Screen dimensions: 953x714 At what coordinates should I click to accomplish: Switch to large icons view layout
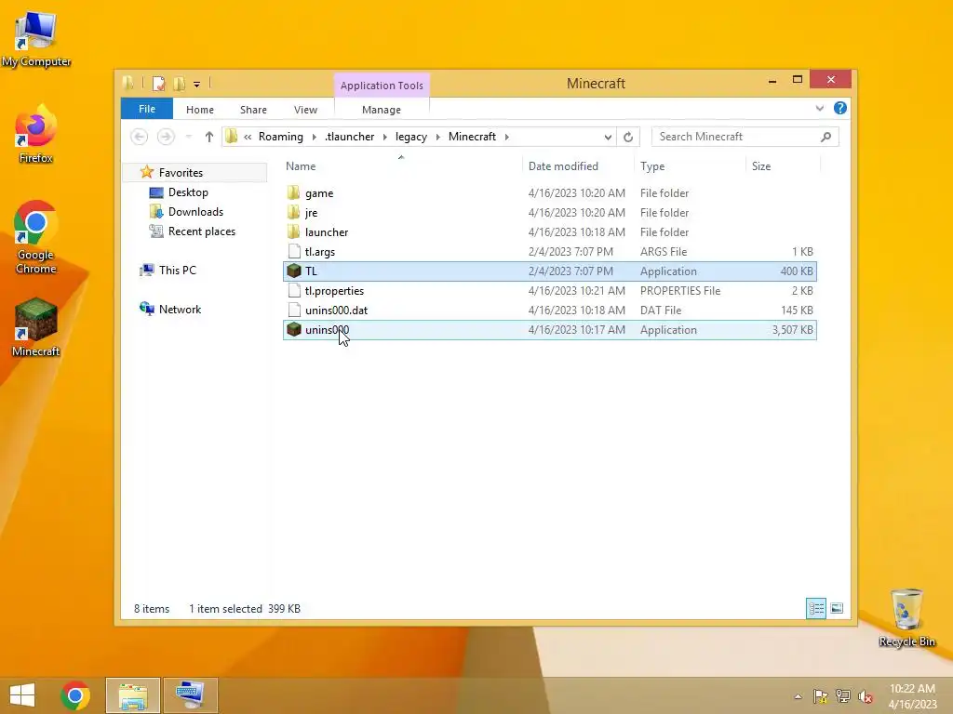(837, 608)
